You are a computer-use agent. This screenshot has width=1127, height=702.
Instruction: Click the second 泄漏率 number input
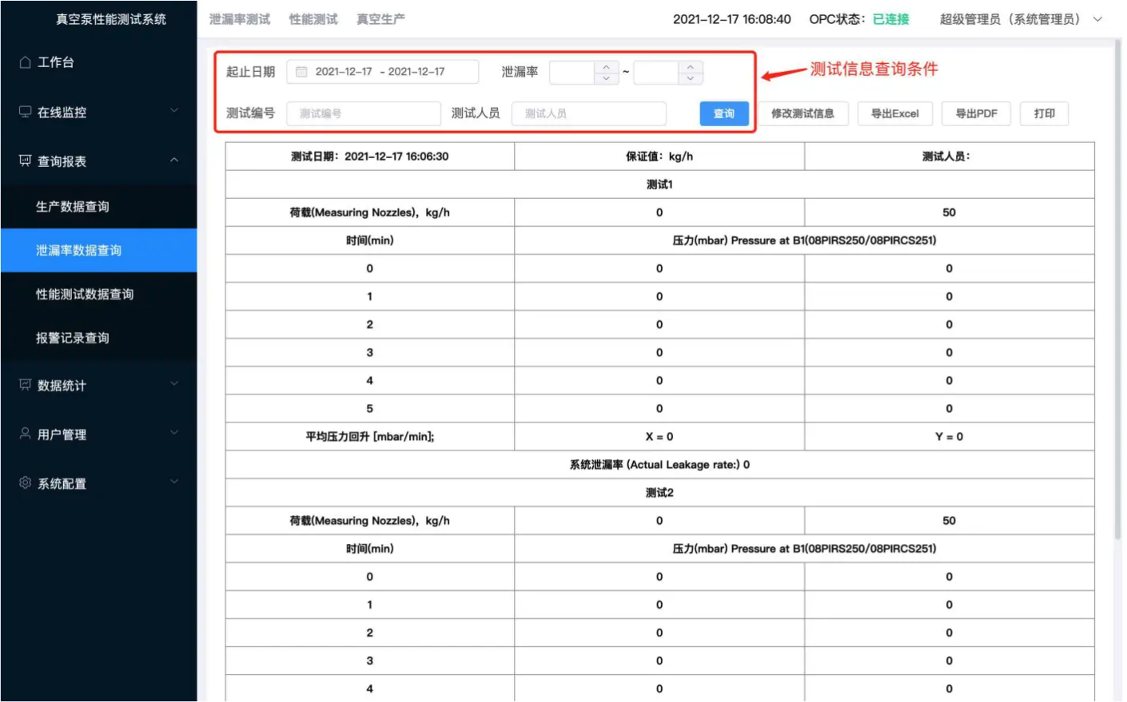click(656, 73)
